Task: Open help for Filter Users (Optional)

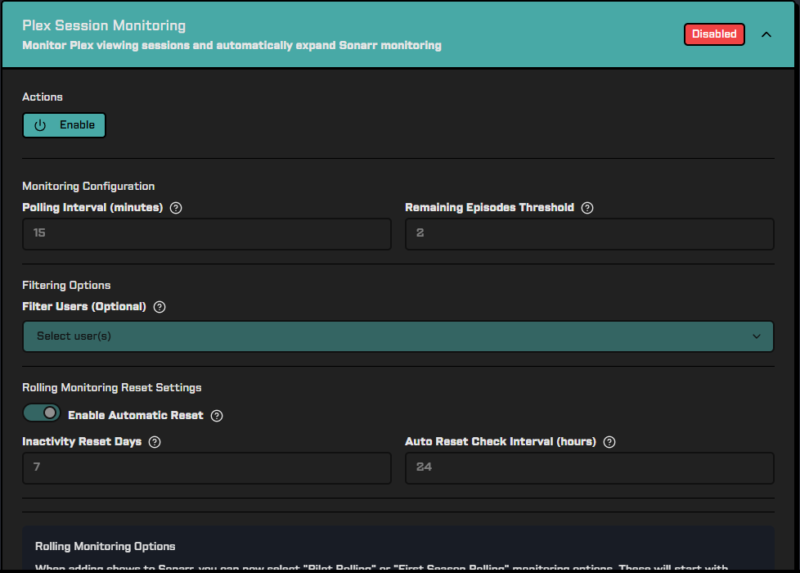Action: point(160,307)
